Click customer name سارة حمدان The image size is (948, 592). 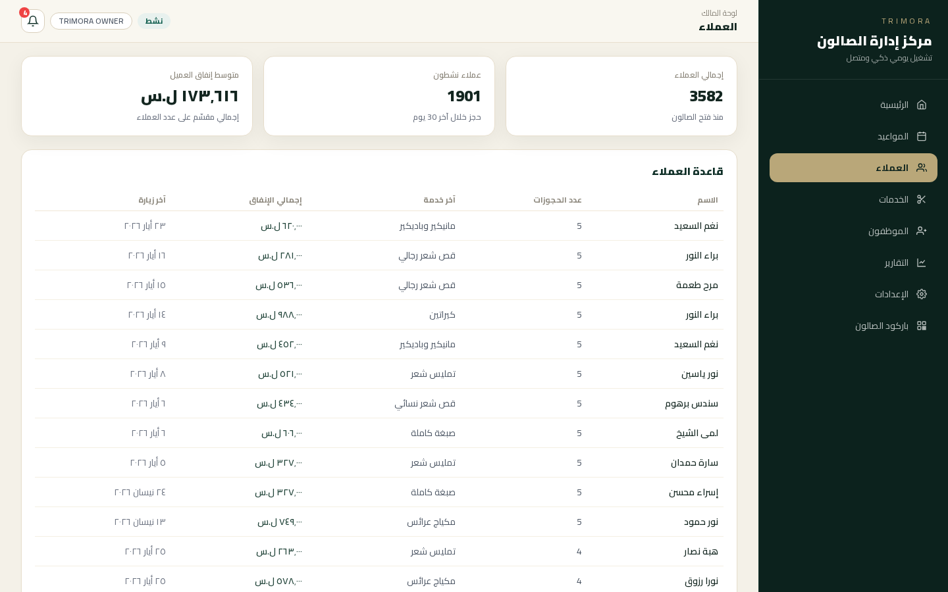point(695,462)
